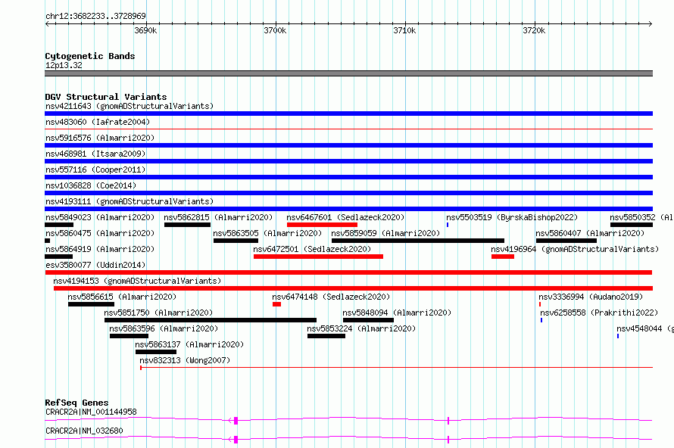
Task: Select the nsv483060 Iafrate2004 variant label
Action: click(x=98, y=122)
